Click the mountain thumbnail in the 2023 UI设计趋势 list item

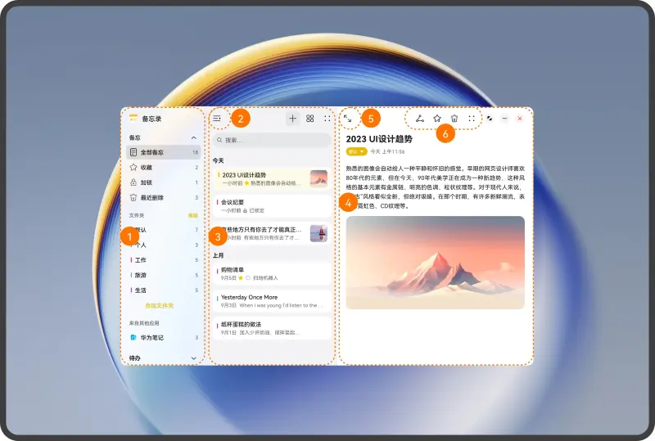point(318,178)
